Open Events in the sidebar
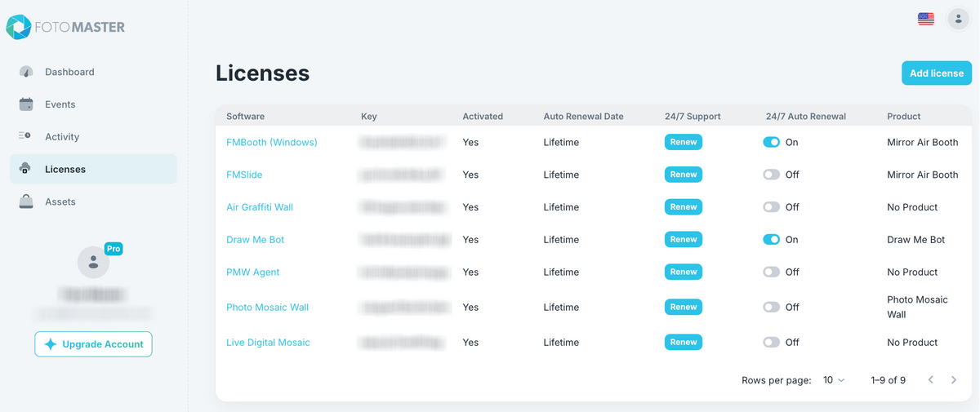 point(93,104)
